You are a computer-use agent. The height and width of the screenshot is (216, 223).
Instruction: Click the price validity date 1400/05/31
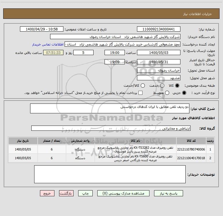pos(159,62)
